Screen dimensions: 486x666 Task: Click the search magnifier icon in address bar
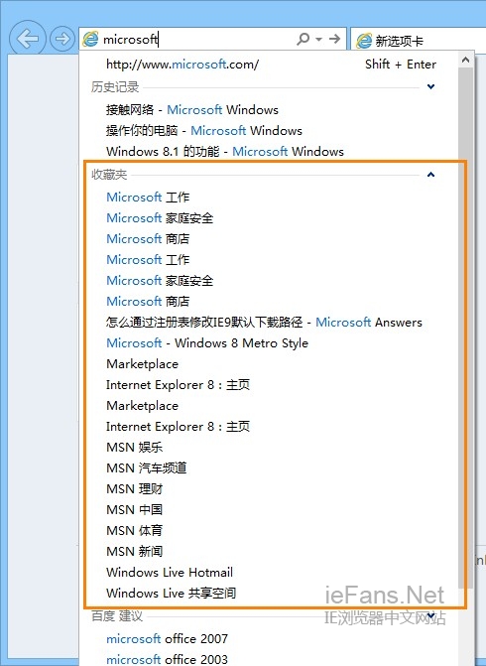[304, 39]
